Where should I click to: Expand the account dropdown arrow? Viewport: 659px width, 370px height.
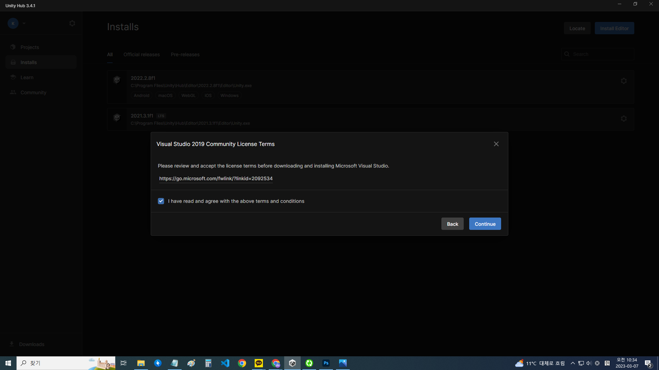coord(24,23)
